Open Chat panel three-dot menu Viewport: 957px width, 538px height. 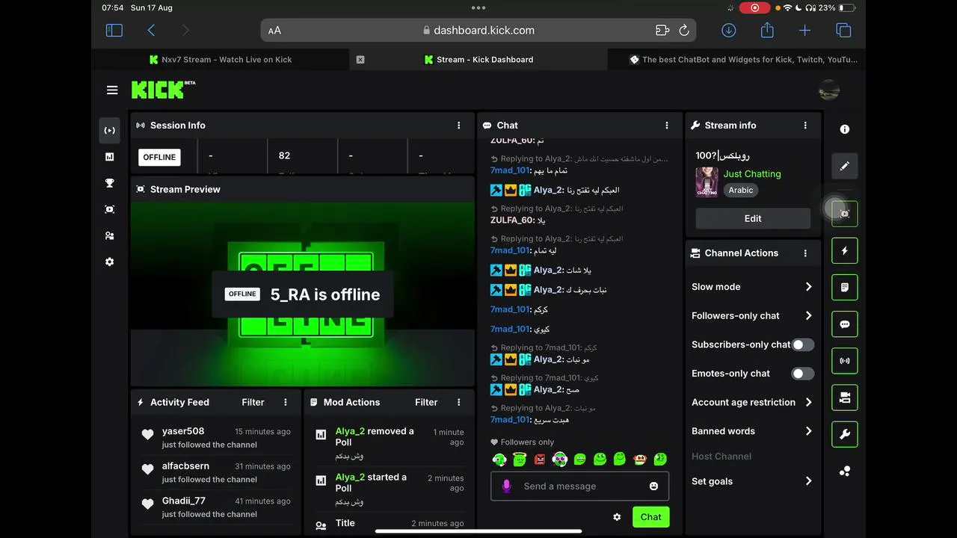click(667, 126)
